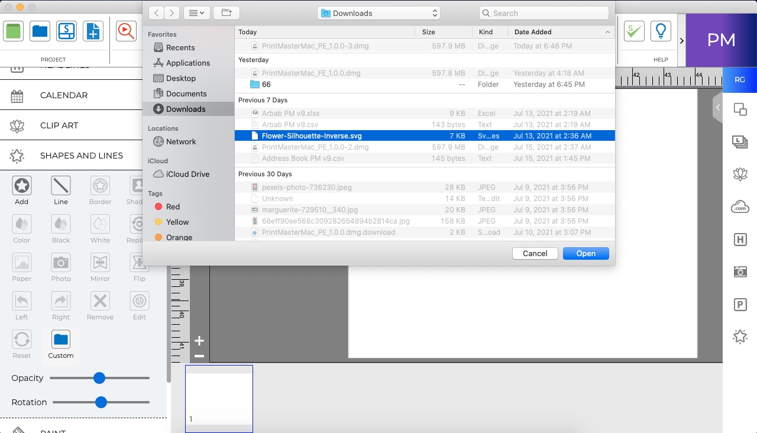Image resolution: width=757 pixels, height=433 pixels.
Task: Click the Search field in file dialog
Action: 544,13
